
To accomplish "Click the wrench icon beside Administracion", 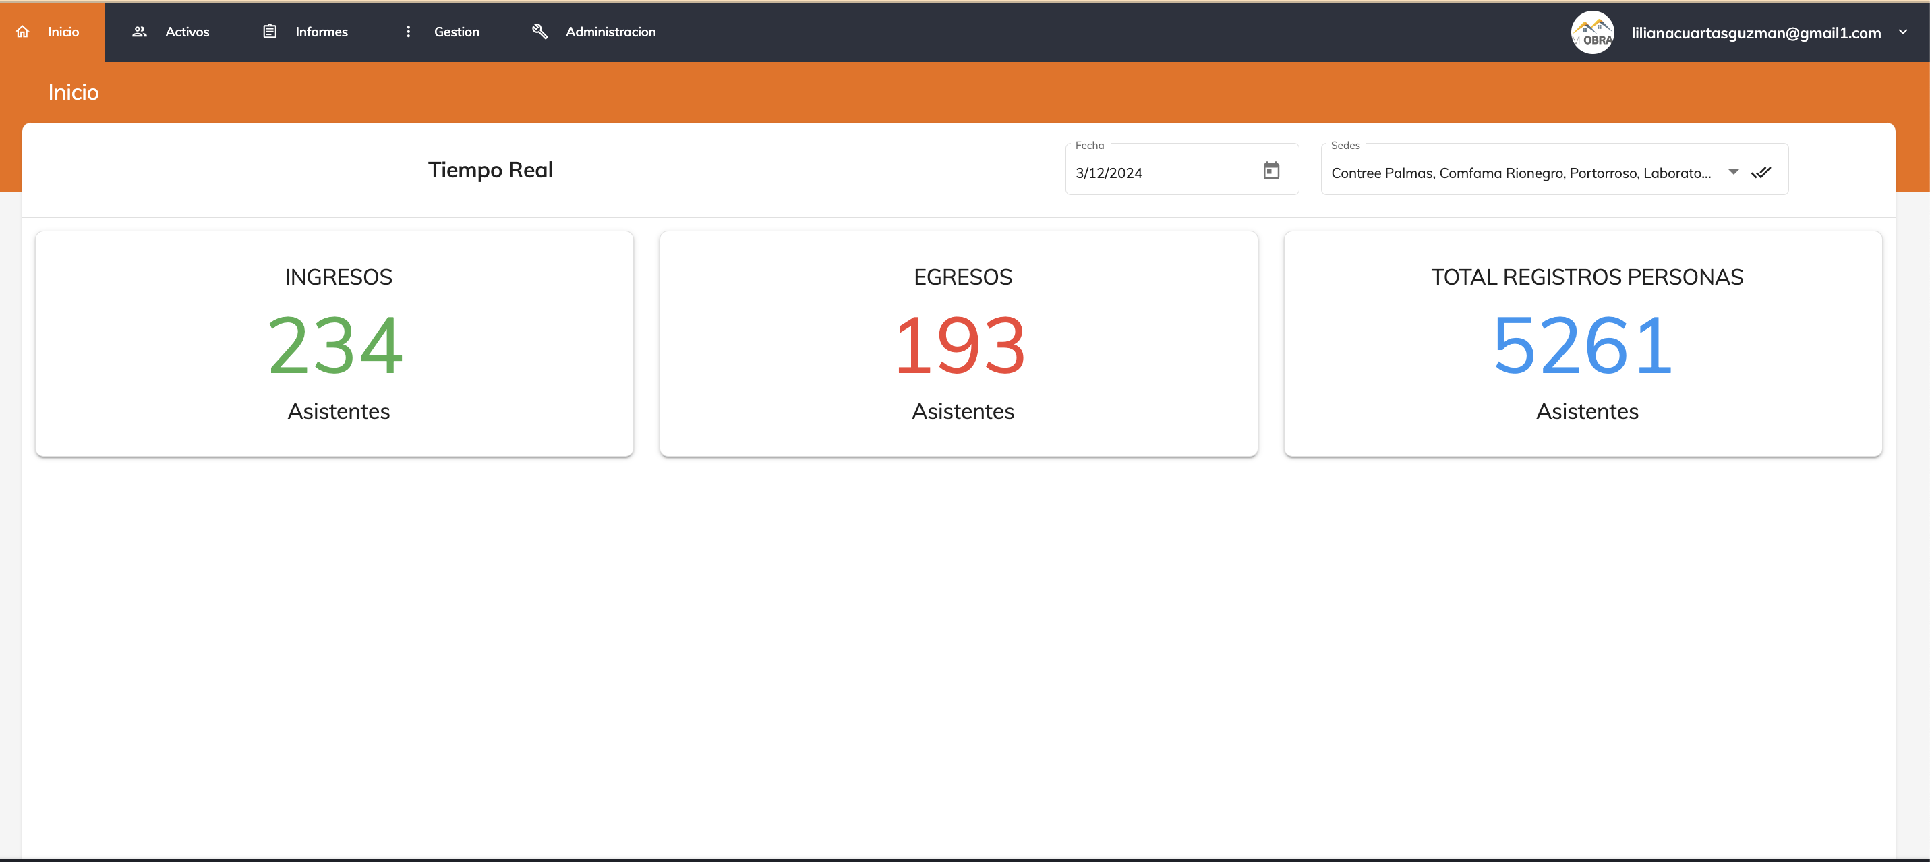I will [x=539, y=32].
